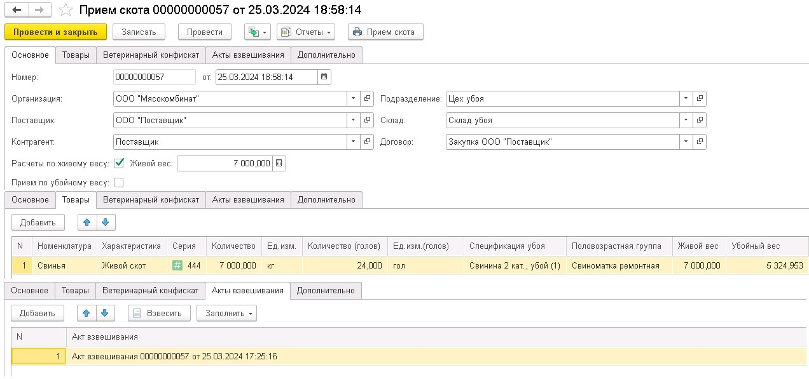The width and height of the screenshot is (809, 379).
Task: Click into the Номер input field
Action: (x=155, y=77)
